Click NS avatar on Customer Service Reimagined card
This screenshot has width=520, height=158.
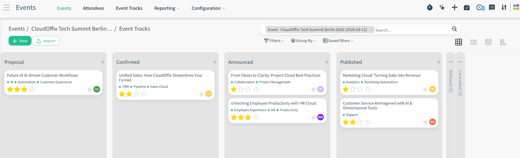432,122
